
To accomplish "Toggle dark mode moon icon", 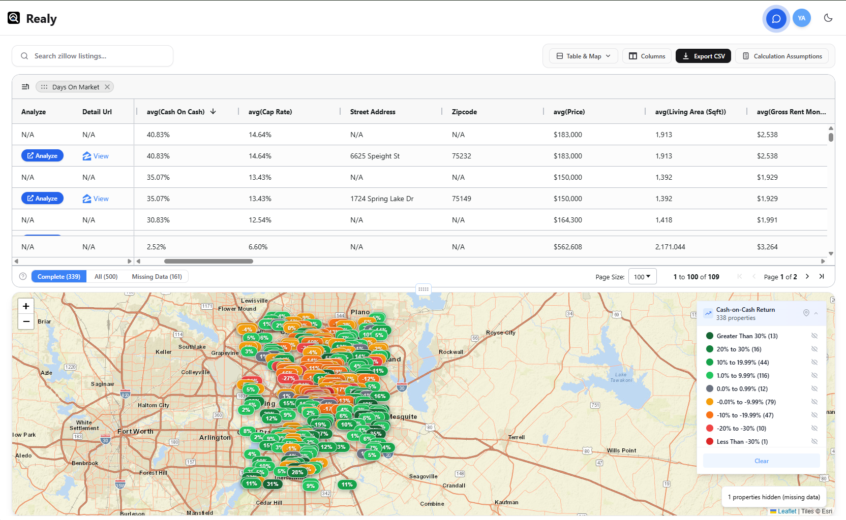I will pyautogui.click(x=828, y=18).
